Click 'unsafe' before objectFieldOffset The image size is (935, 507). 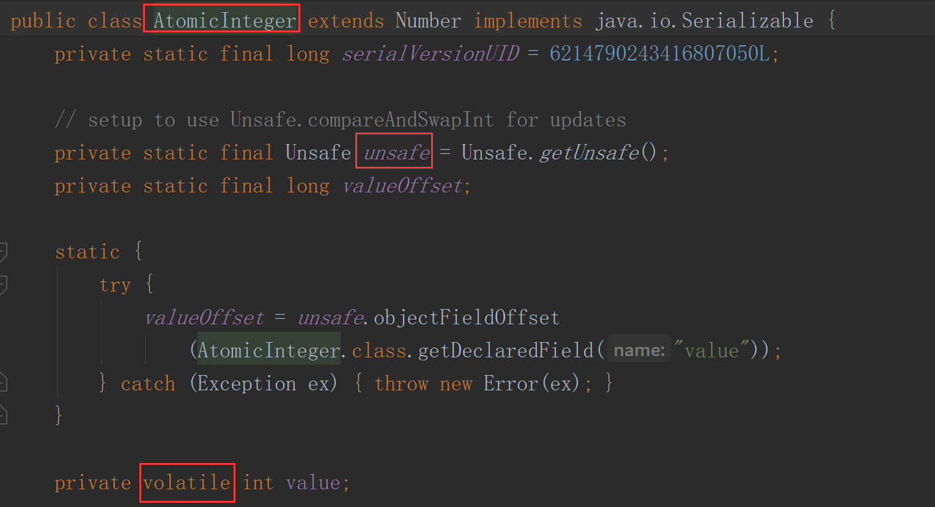pos(330,318)
